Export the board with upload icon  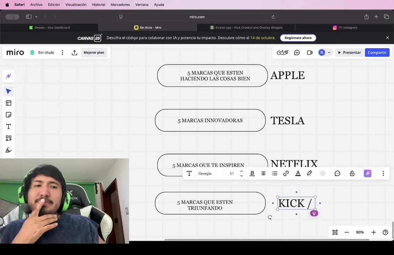(x=75, y=52)
